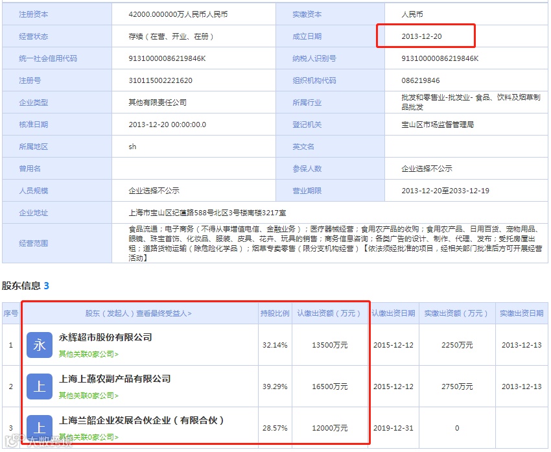The height and width of the screenshot is (452, 551).
Task: Open shareholder 上海兰韶企业发展合伙企业
Action: pyautogui.click(x=141, y=420)
